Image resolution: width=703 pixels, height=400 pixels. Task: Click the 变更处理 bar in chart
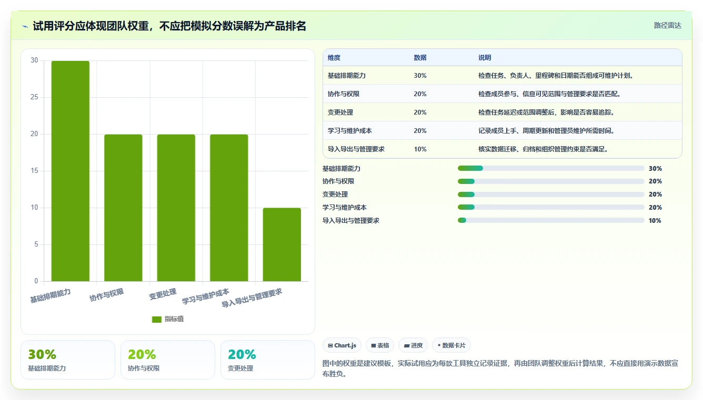176,208
